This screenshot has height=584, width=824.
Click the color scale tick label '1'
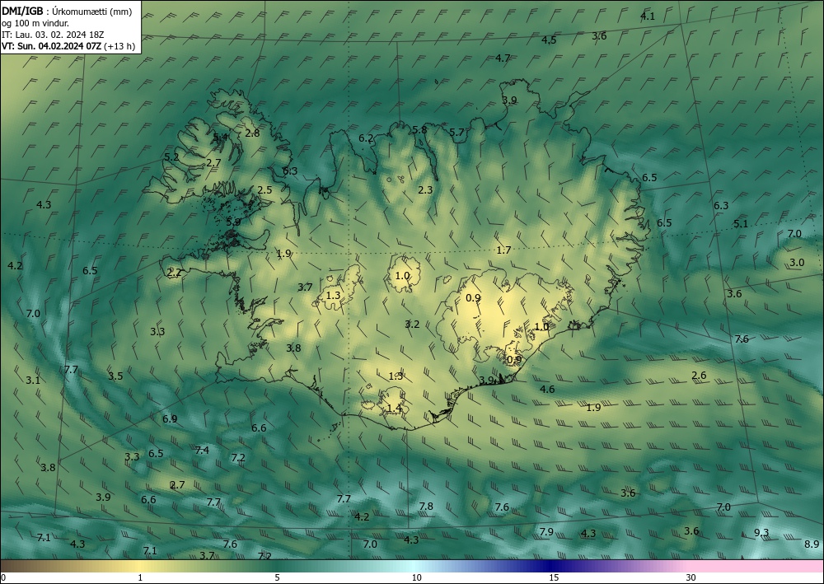click(140, 577)
